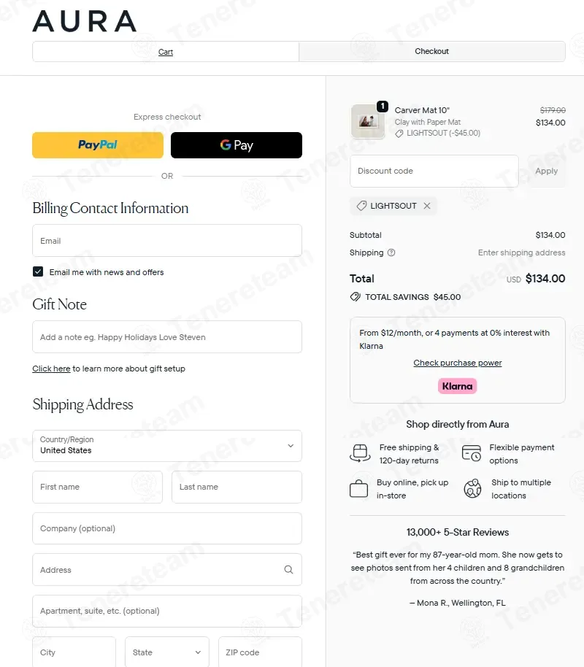Click the pink Klarna badge
The height and width of the screenshot is (667, 584).
coord(457,386)
